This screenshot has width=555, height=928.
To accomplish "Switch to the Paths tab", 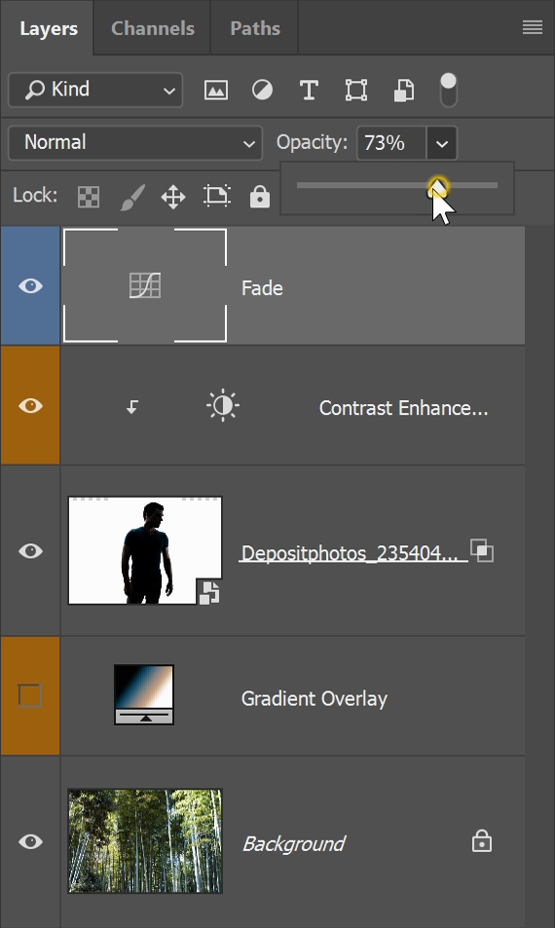I will (x=255, y=28).
